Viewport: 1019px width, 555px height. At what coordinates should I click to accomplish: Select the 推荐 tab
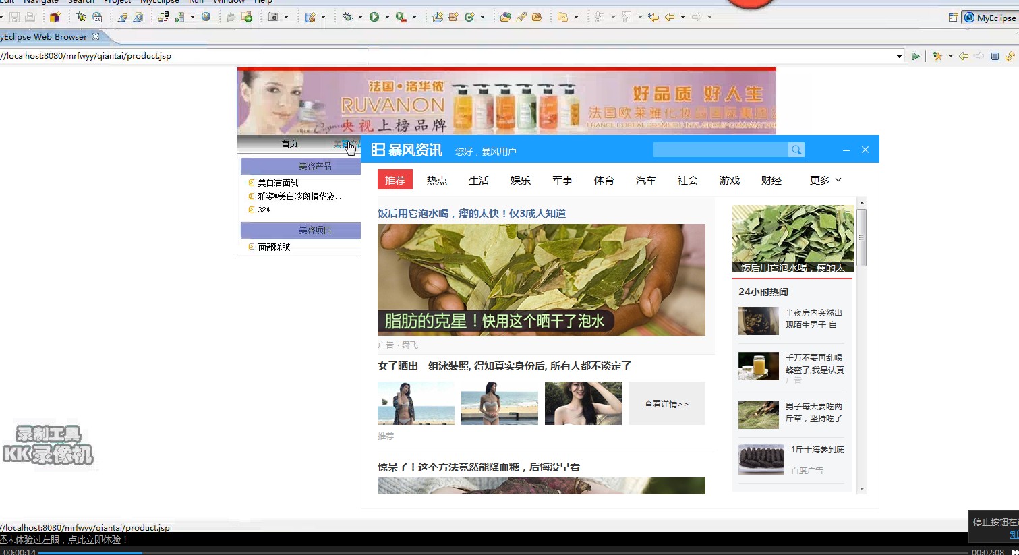point(395,180)
